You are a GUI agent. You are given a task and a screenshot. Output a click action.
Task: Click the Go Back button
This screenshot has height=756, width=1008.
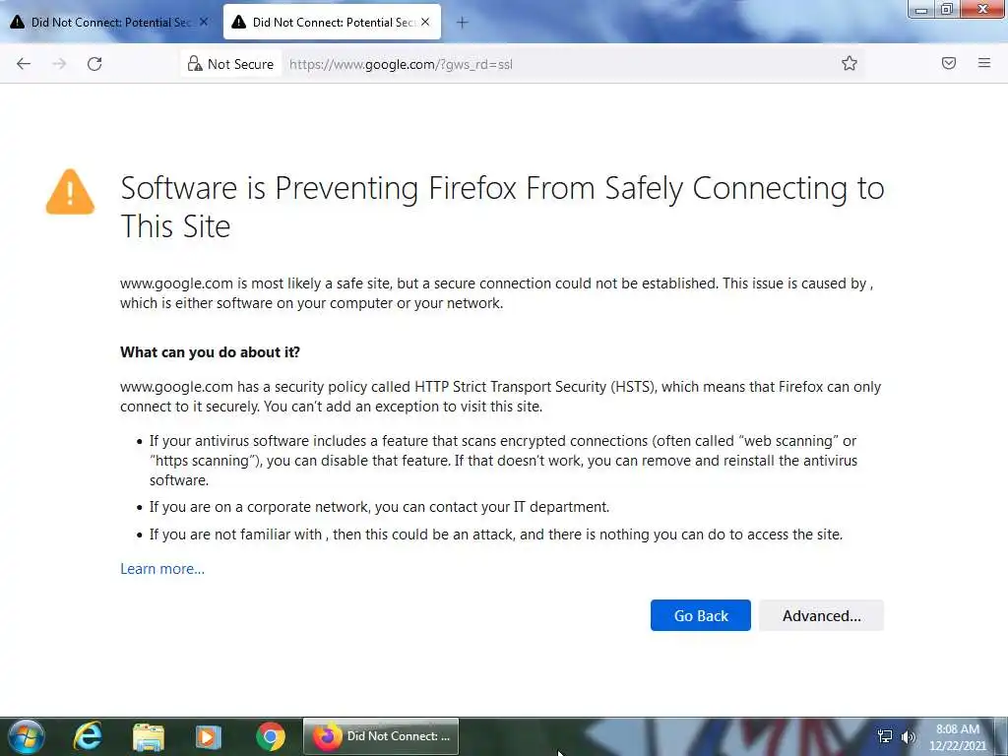tap(700, 615)
